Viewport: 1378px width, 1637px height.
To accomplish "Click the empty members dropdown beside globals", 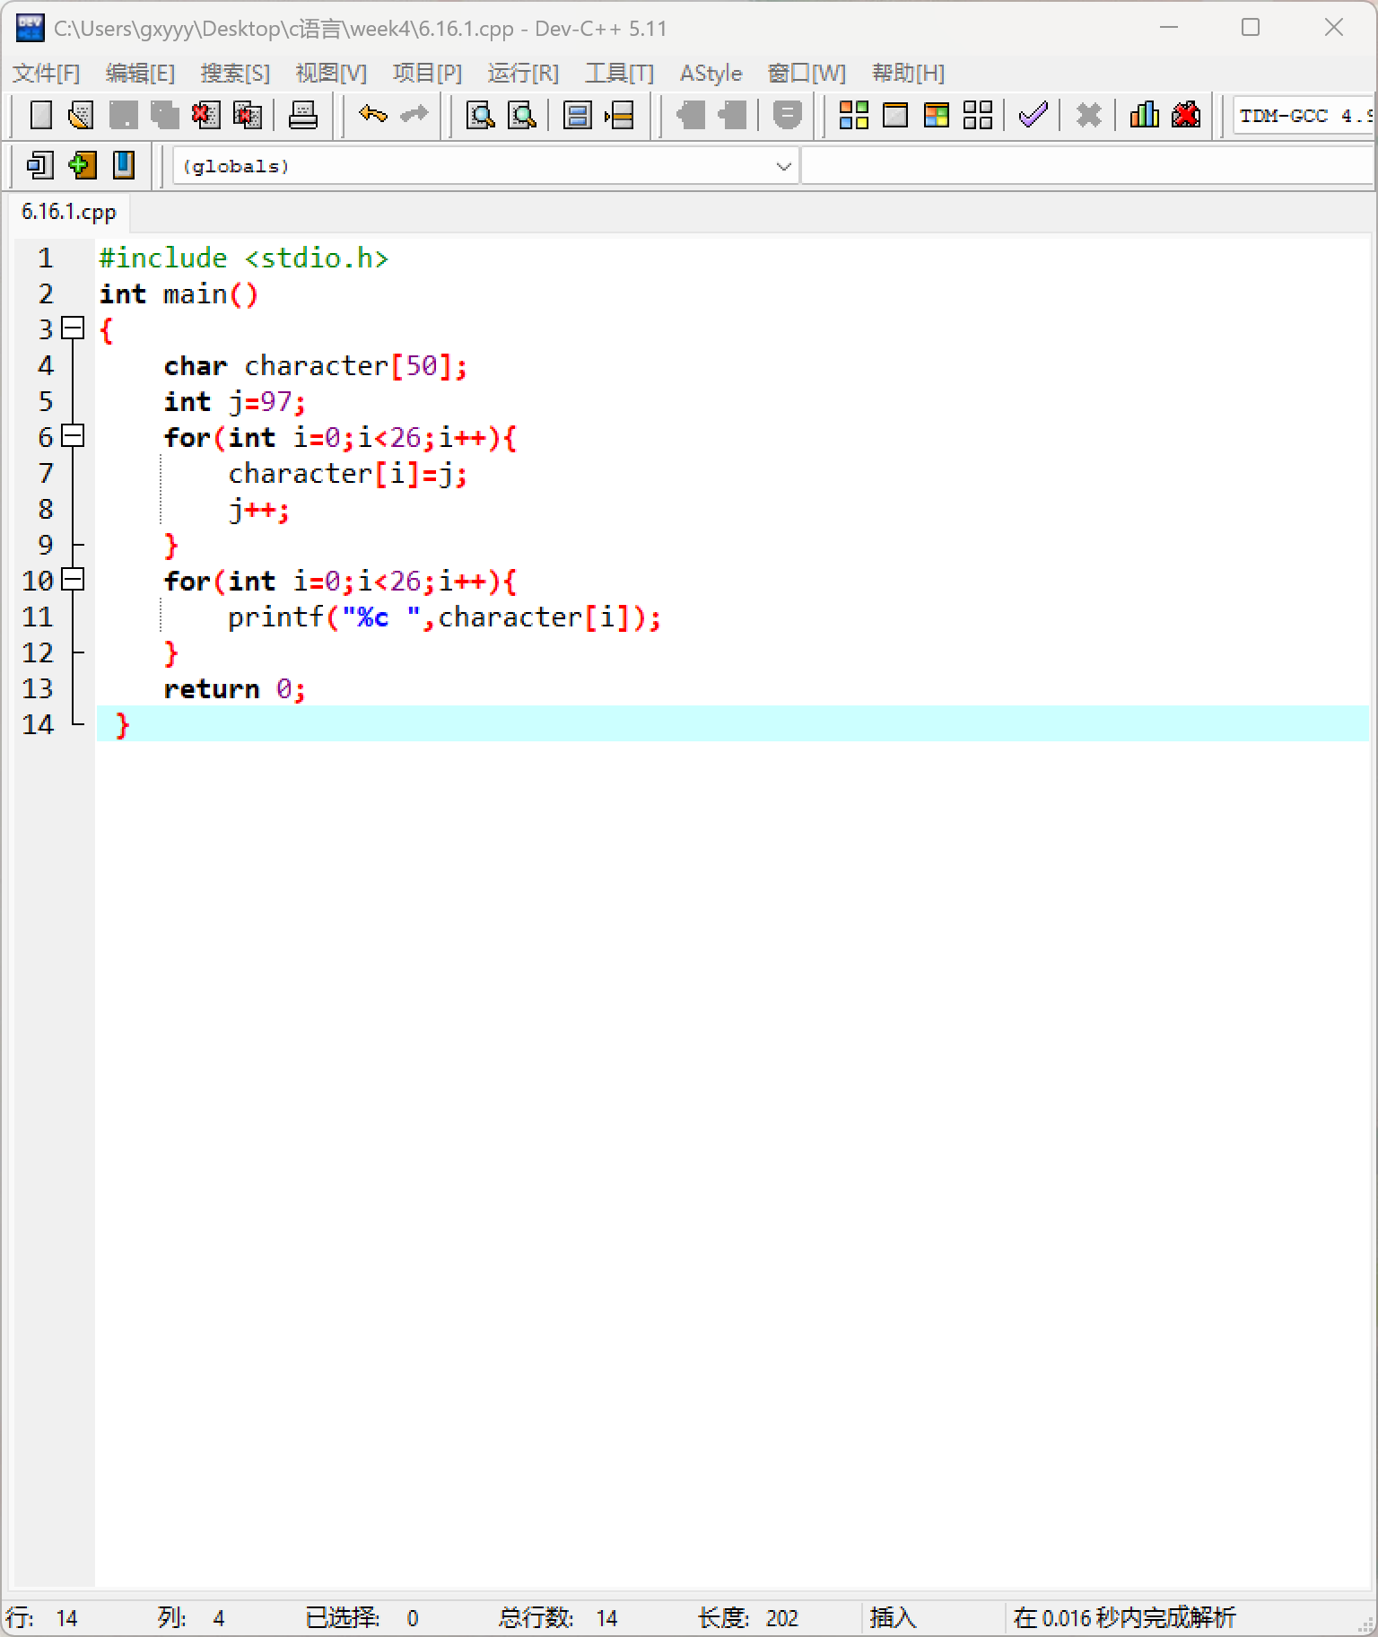I will coord(1087,166).
